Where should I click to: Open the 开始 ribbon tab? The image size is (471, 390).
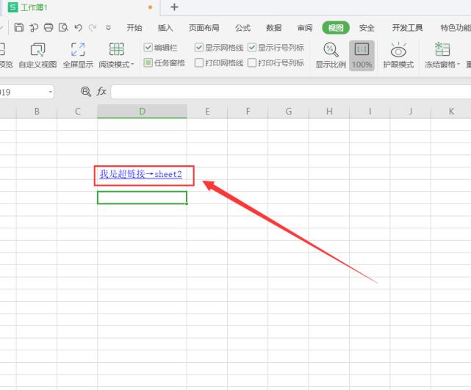coord(134,28)
